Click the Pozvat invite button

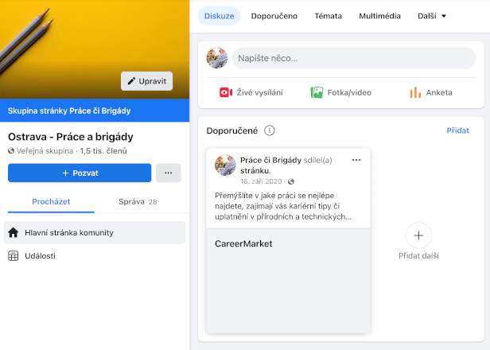80,173
